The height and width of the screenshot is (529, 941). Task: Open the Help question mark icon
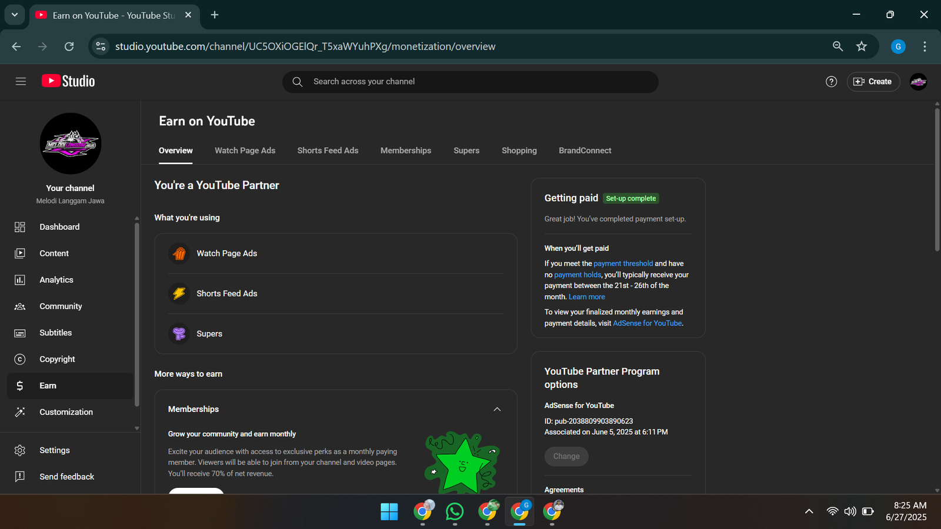[x=831, y=82]
